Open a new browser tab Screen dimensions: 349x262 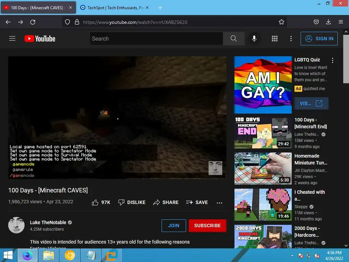coord(160,8)
